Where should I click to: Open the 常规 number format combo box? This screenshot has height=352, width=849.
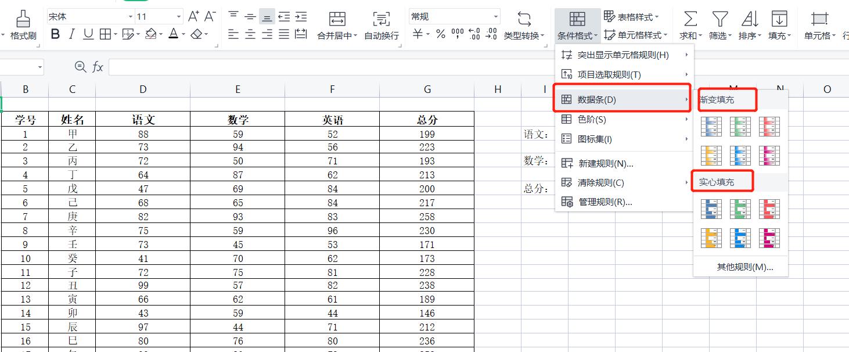pyautogui.click(x=453, y=16)
